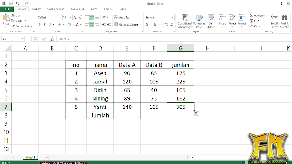Save the workbook with the floppy disk icon
The height and width of the screenshot is (164, 292).
coord(11,3)
